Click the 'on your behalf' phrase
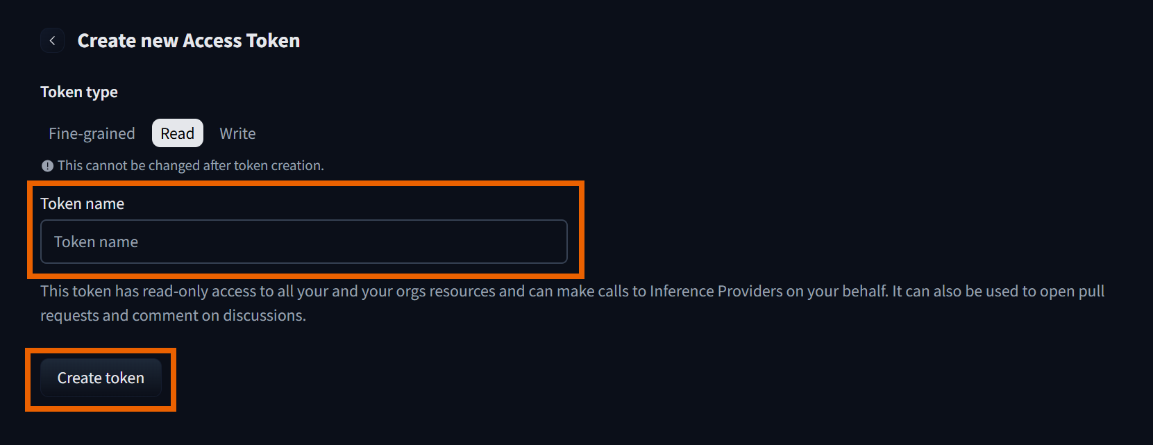1153x445 pixels. (x=836, y=292)
